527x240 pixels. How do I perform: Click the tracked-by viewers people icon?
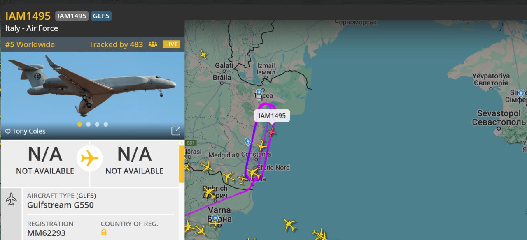pyautogui.click(x=153, y=44)
